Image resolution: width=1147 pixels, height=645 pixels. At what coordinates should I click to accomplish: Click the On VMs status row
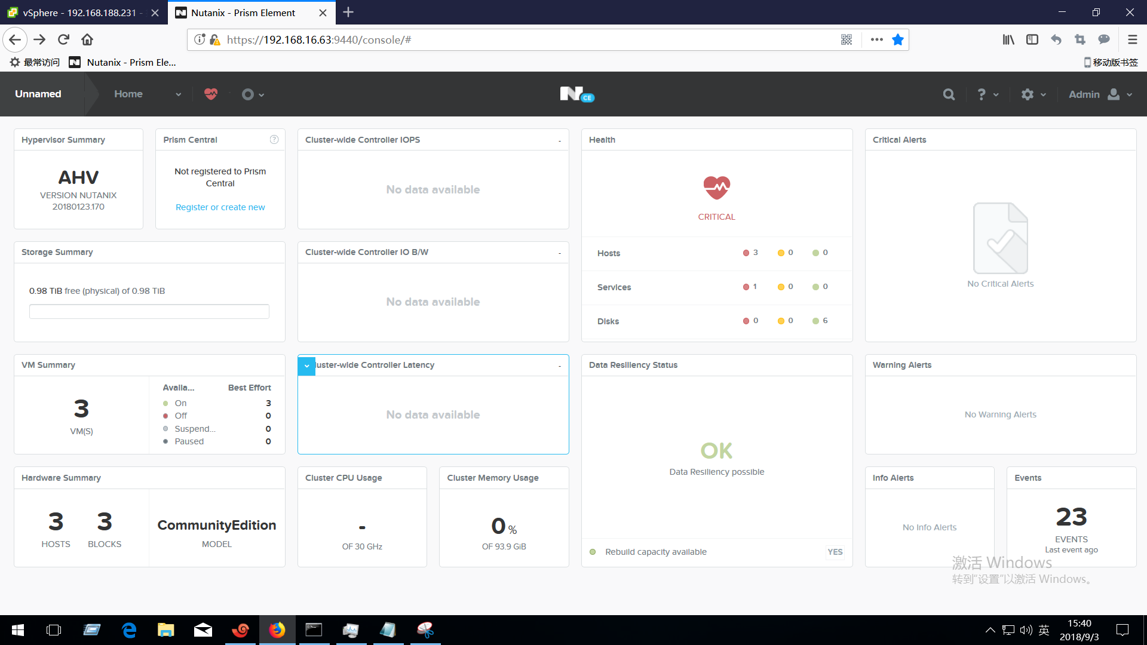tap(217, 403)
